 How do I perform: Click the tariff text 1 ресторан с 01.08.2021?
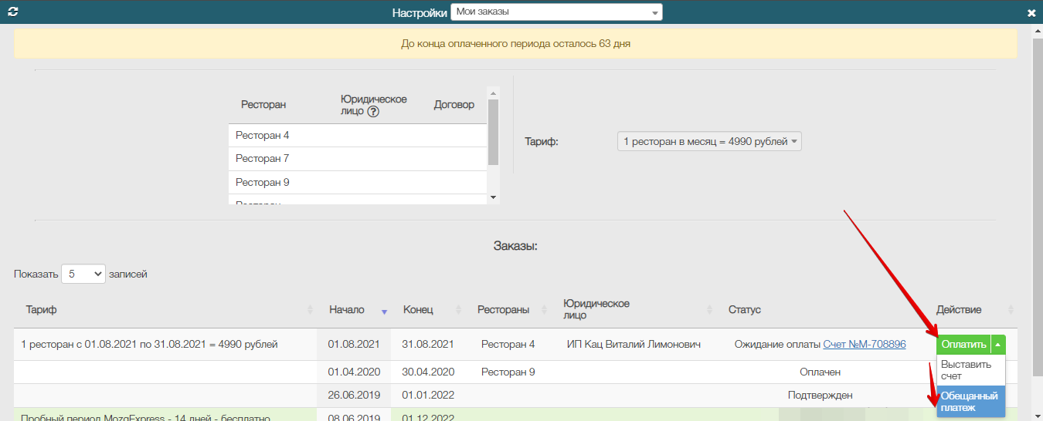(149, 345)
